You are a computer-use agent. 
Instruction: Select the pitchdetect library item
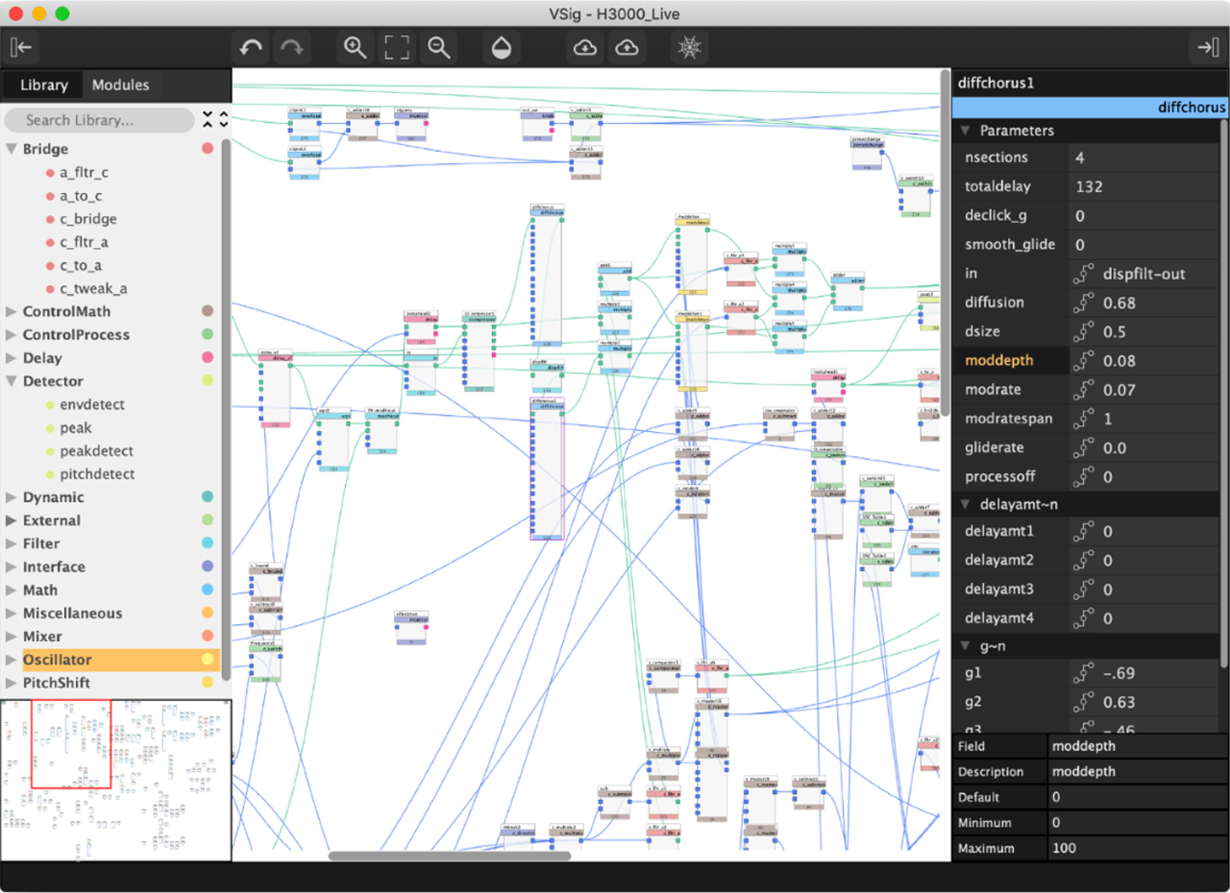[97, 474]
